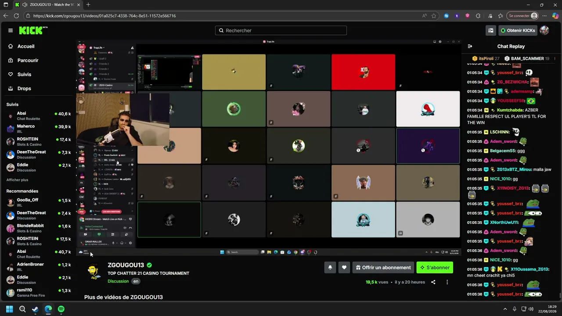This screenshot has height=316, width=562.
Task: Click the Se connecter profile button
Action: 522,16
